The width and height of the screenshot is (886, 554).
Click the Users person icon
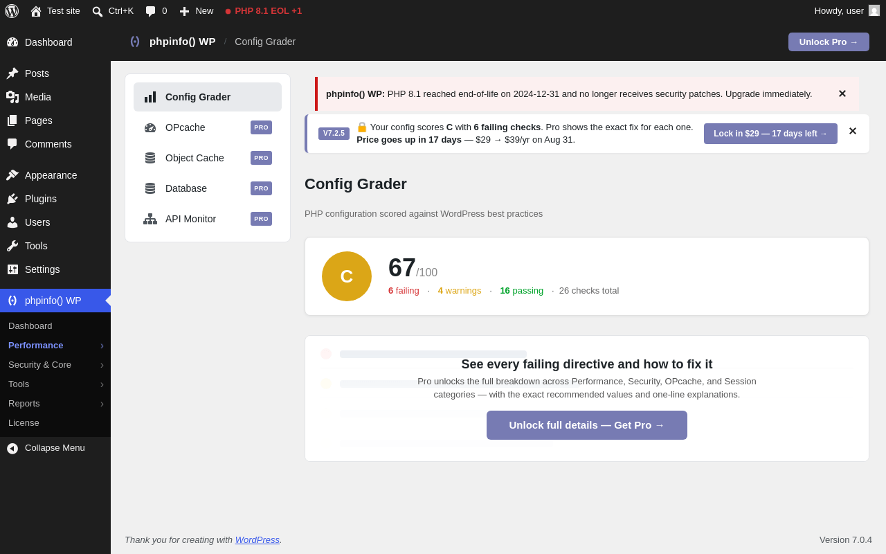(x=12, y=222)
